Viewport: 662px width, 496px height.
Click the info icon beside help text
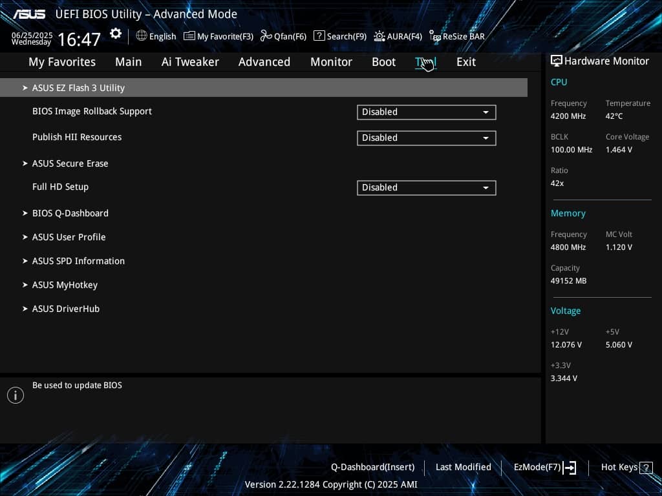tap(16, 395)
